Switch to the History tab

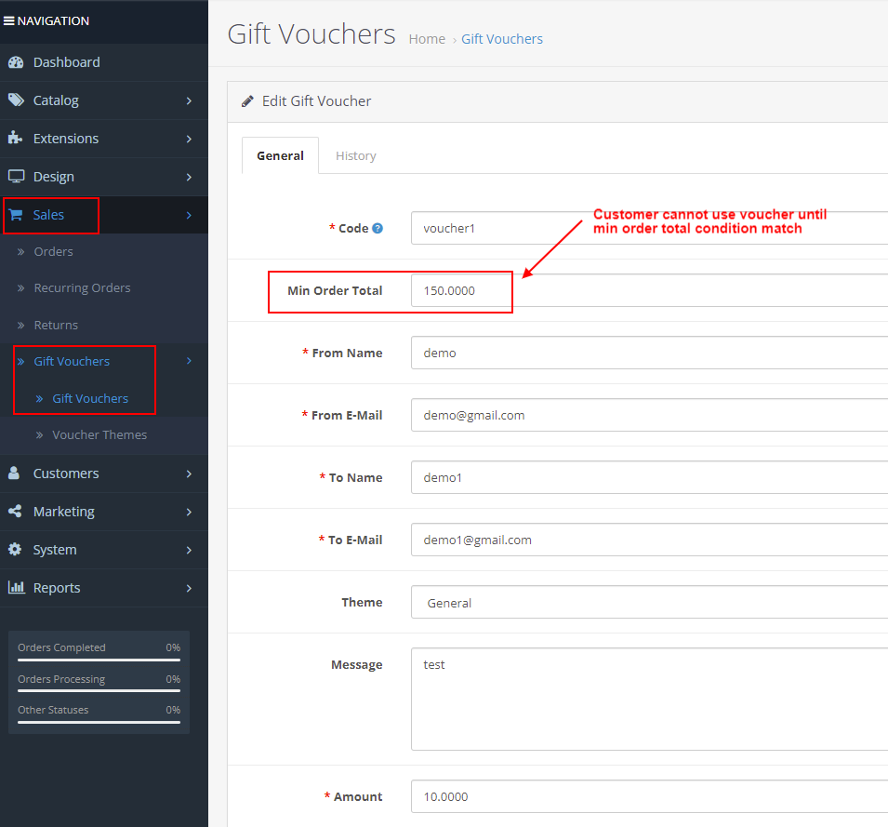click(x=356, y=155)
